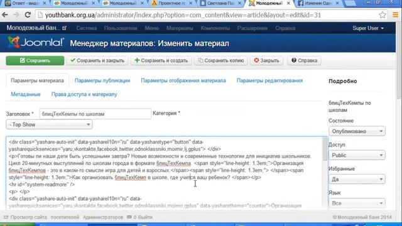This screenshot has height=226, width=402.
Task: Open the Компоненты menu
Action: 215,28
